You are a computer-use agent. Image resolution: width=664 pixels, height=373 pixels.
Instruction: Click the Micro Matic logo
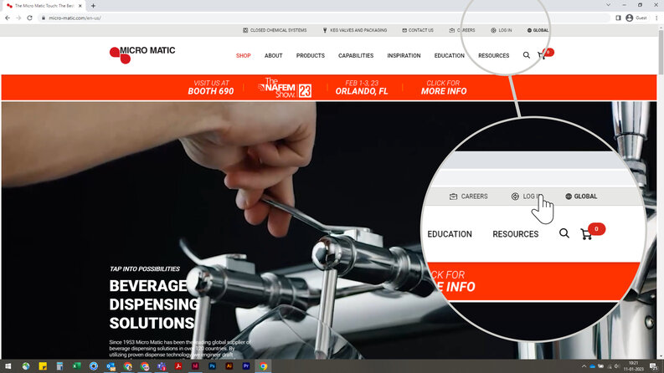tap(142, 54)
